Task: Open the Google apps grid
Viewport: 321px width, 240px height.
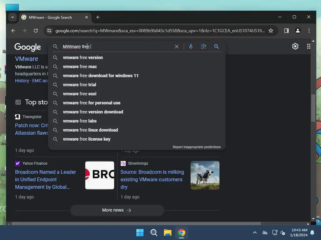Action: coord(308,46)
